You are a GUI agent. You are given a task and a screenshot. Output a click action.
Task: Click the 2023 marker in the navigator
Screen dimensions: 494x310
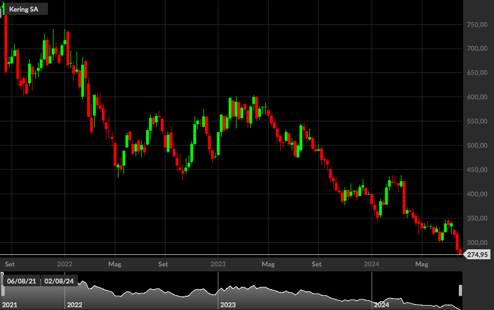228,305
